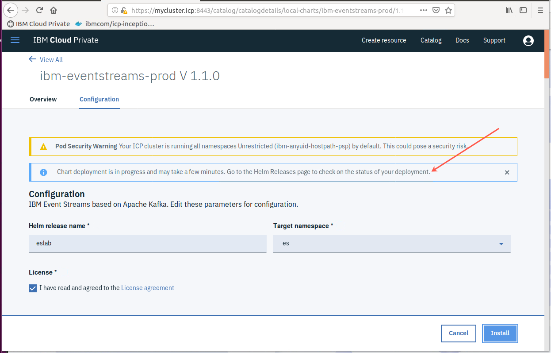
Task: Click the ibm-eventstreams-prod V 1.1.0 title
Action: pyautogui.click(x=130, y=76)
